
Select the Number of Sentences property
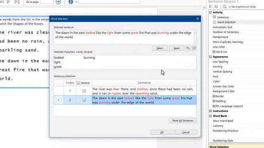pyautogui.click(x=226, y=32)
